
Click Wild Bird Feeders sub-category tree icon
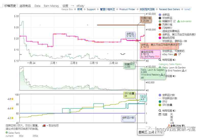coord(183,71)
